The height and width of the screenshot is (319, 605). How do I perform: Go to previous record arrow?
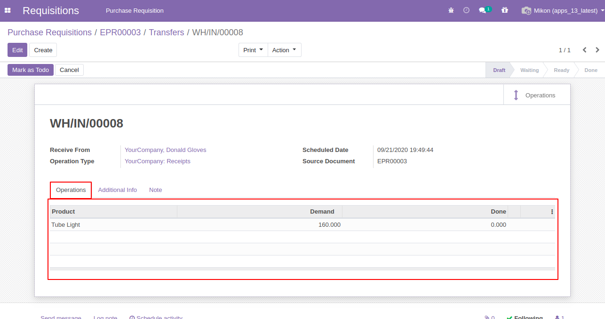[x=585, y=50]
